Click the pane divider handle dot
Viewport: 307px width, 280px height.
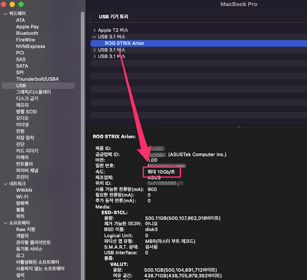coord(239,127)
